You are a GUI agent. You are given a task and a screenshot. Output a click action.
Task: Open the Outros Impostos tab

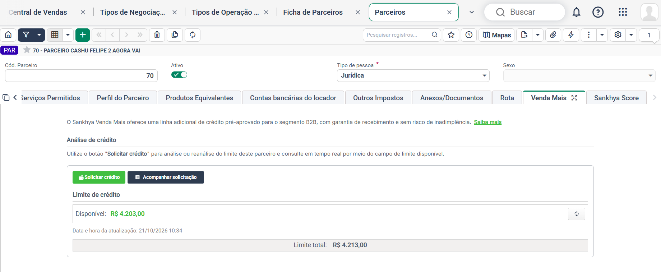point(378,98)
